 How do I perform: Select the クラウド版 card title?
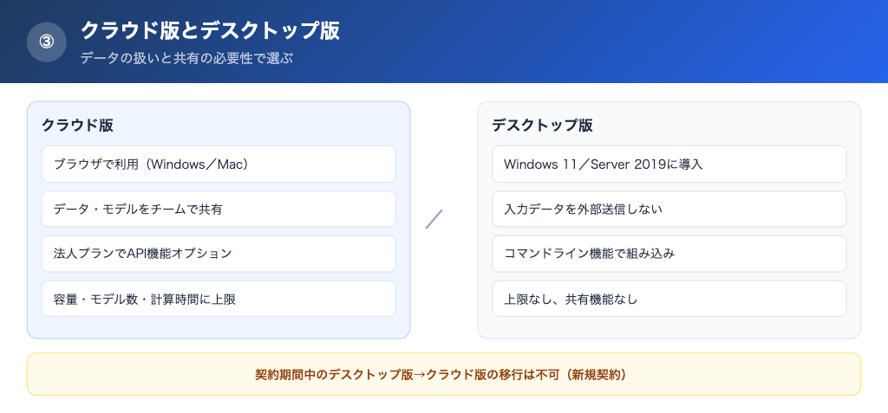(x=77, y=126)
